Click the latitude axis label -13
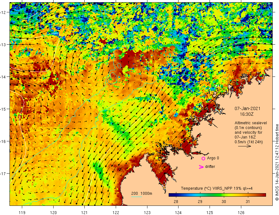 pyautogui.click(x=3, y=45)
